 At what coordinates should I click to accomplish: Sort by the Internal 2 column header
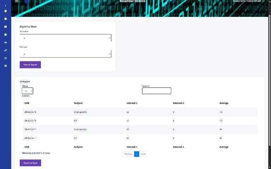[x=178, y=103]
